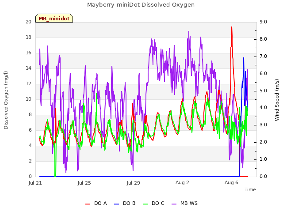The height and width of the screenshot is (212, 283).
Task: Click the 4.0 value on wind axis
Action: click(264, 108)
